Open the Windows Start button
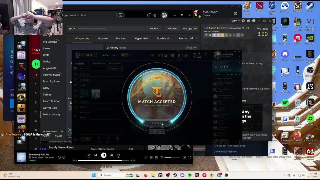Image resolution: width=320 pixels, height=180 pixels. coord(93,175)
